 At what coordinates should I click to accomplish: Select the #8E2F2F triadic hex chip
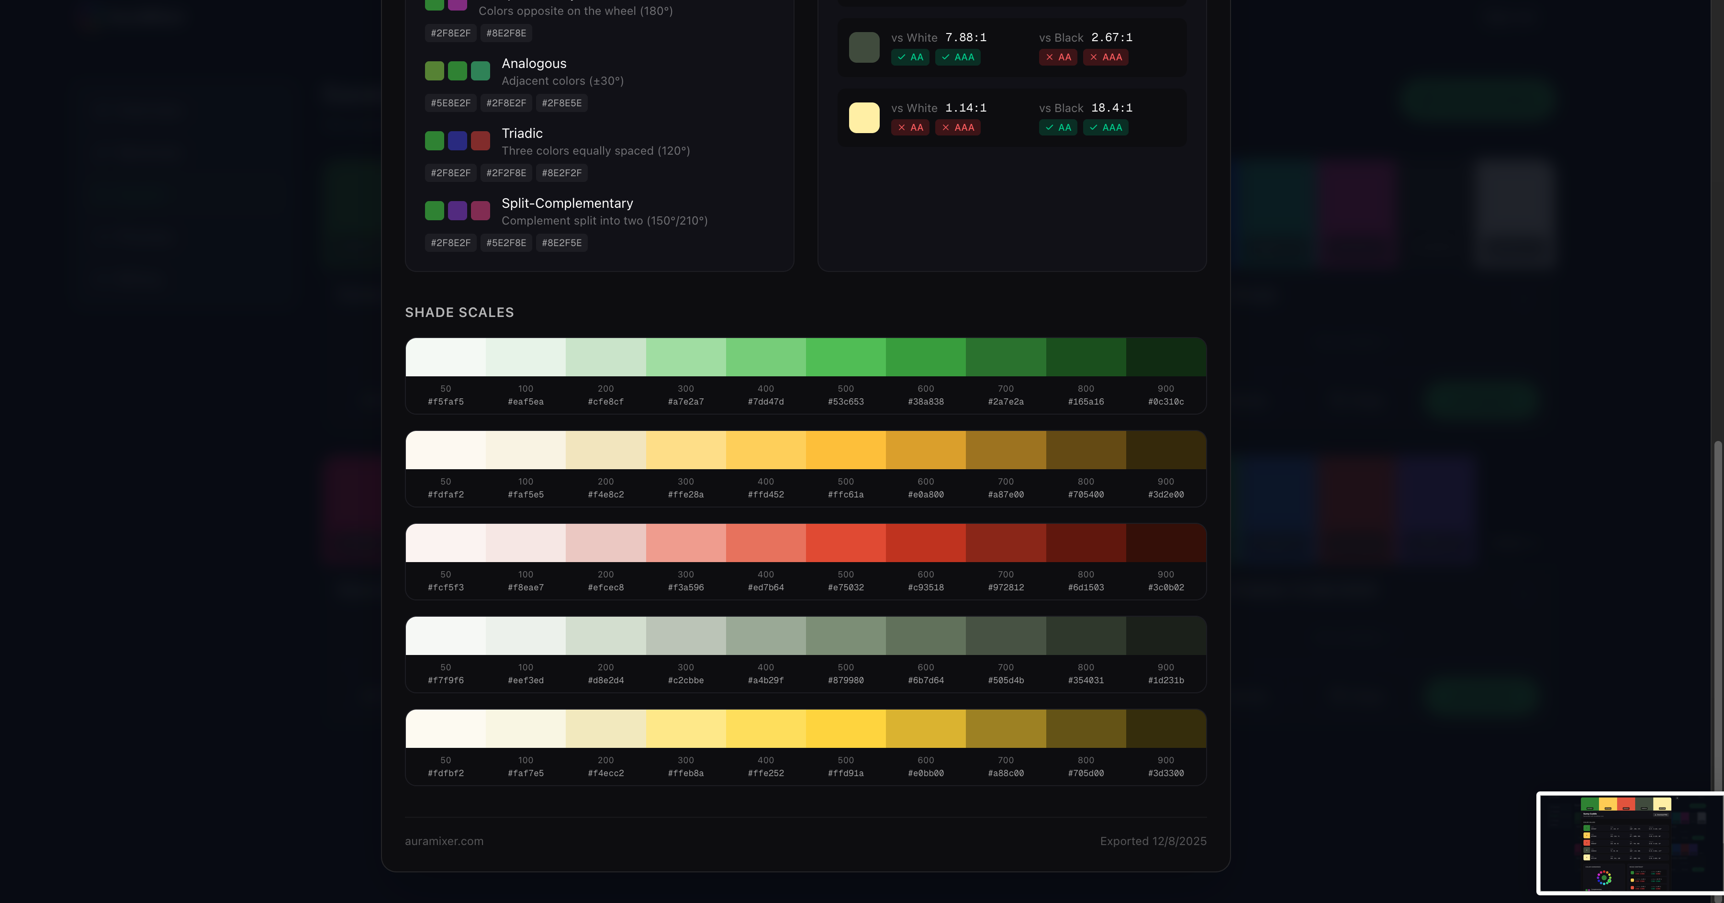pos(561,173)
